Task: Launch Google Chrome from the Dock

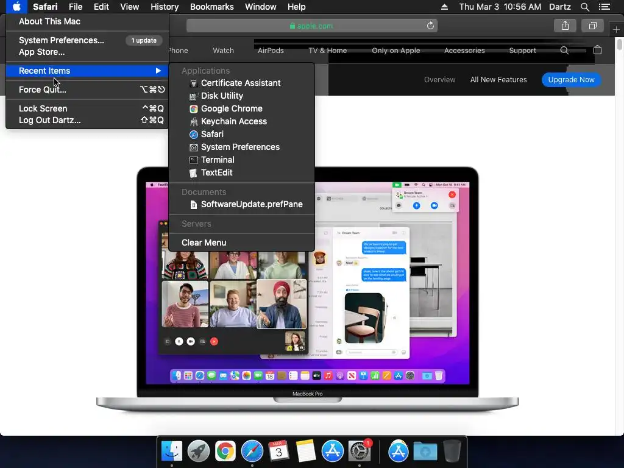Action: pyautogui.click(x=225, y=452)
